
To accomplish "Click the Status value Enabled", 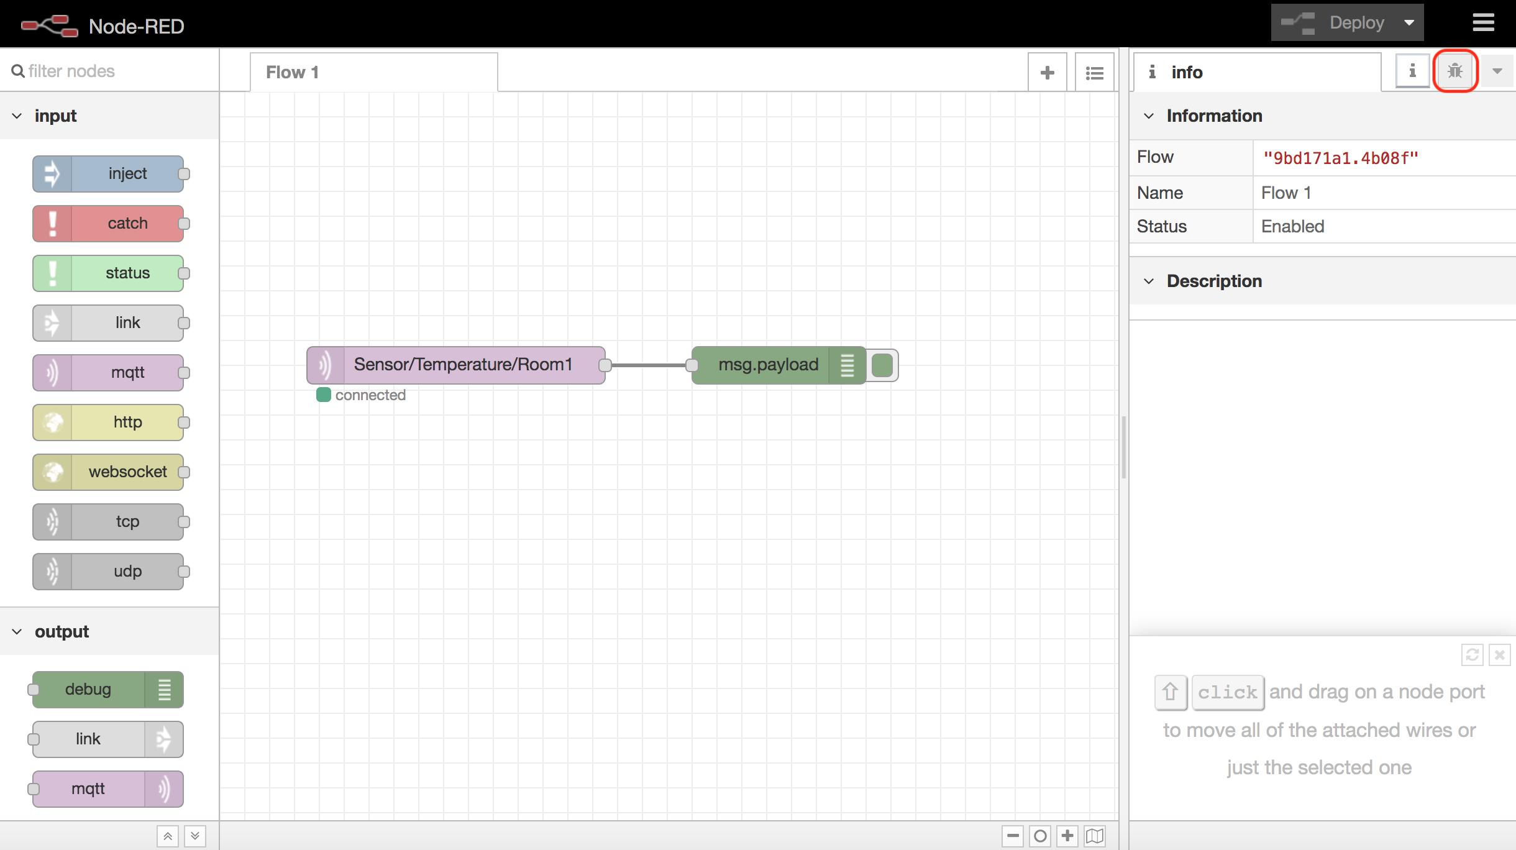I will click(x=1292, y=226).
